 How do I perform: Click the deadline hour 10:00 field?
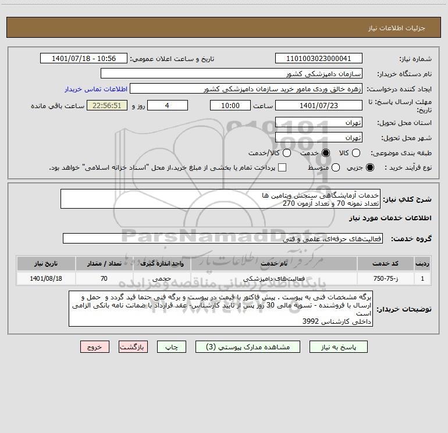pyautogui.click(x=230, y=105)
